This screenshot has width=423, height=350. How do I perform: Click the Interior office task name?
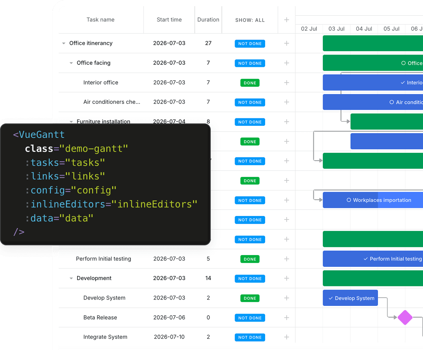(101, 82)
